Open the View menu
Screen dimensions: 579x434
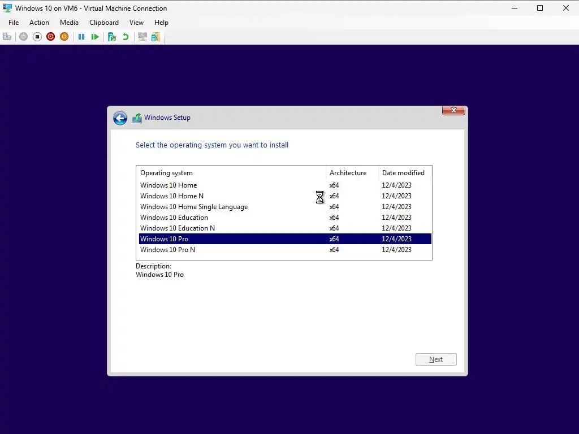click(x=136, y=23)
